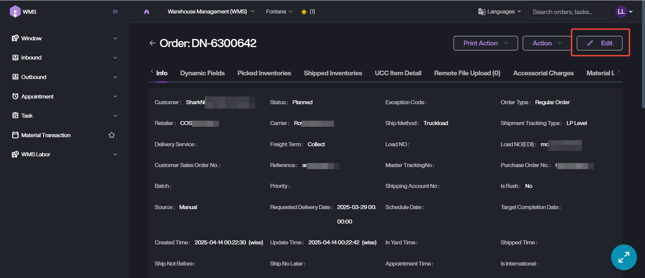Click the WMS logo icon

click(15, 12)
